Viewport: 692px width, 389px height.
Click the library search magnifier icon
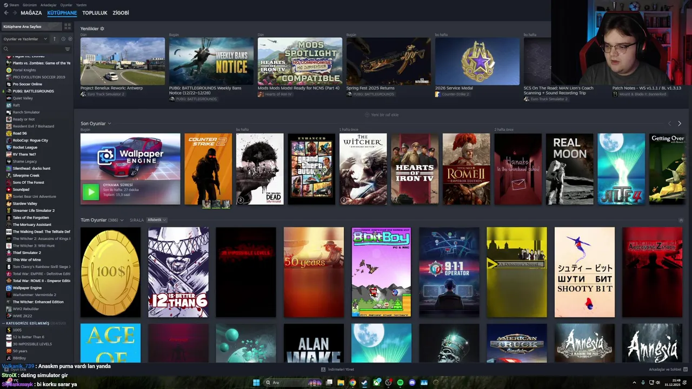click(x=6, y=49)
